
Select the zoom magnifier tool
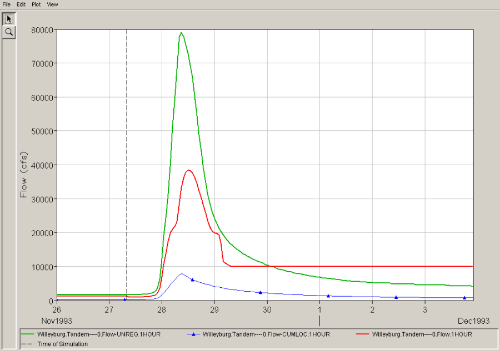[9, 32]
